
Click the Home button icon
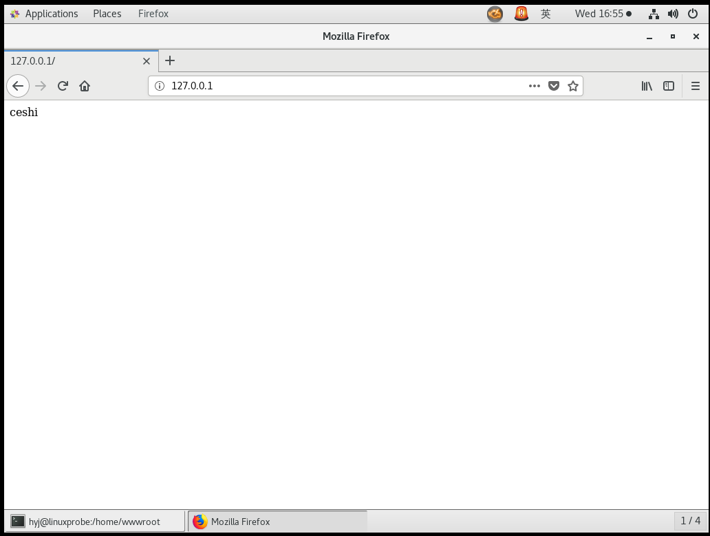85,86
